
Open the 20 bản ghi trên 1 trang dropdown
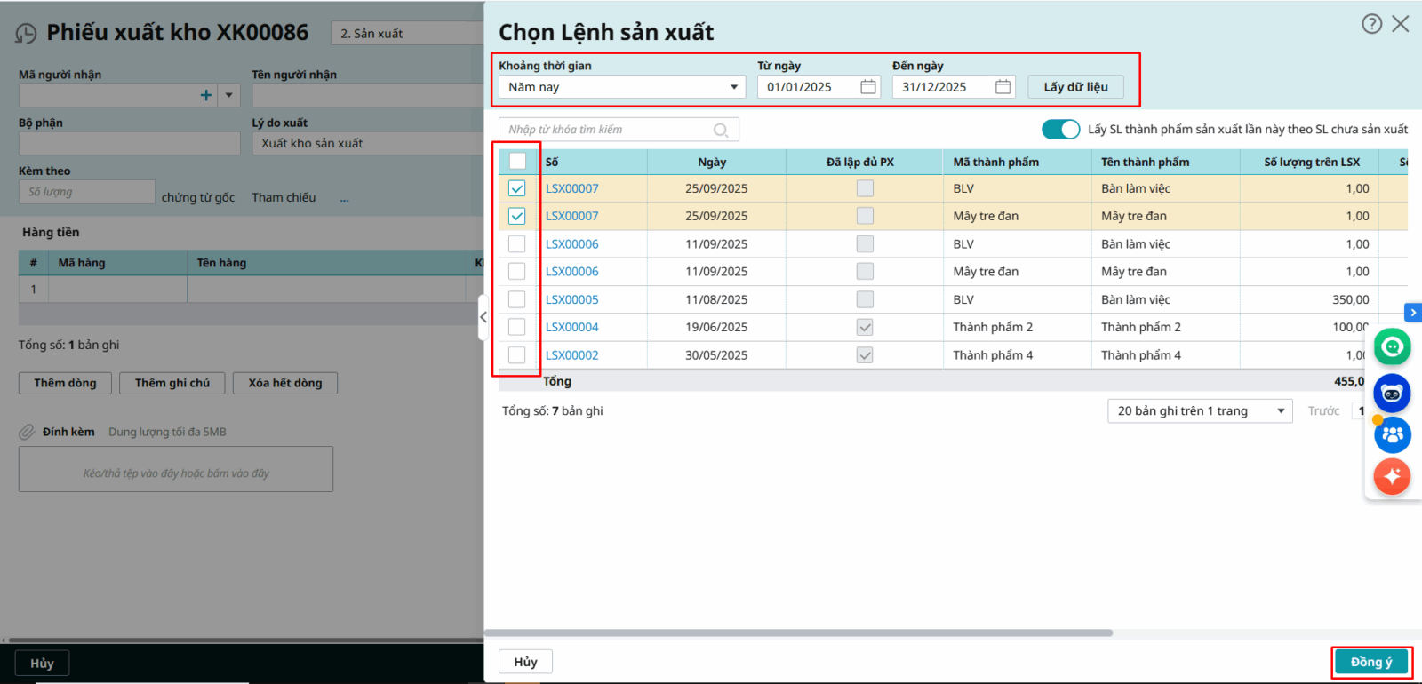[x=1199, y=411]
